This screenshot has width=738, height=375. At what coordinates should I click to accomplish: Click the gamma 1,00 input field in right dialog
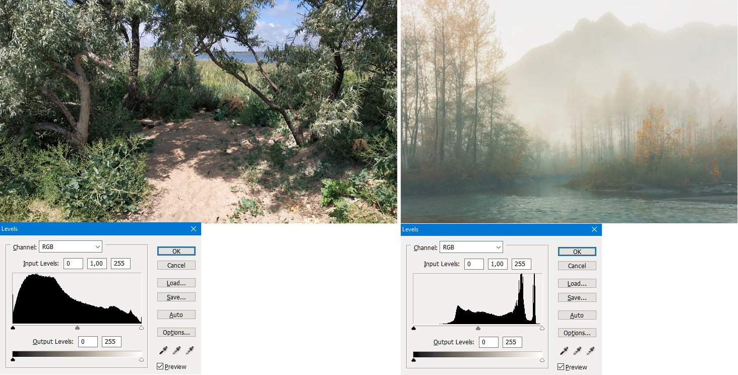(x=498, y=264)
